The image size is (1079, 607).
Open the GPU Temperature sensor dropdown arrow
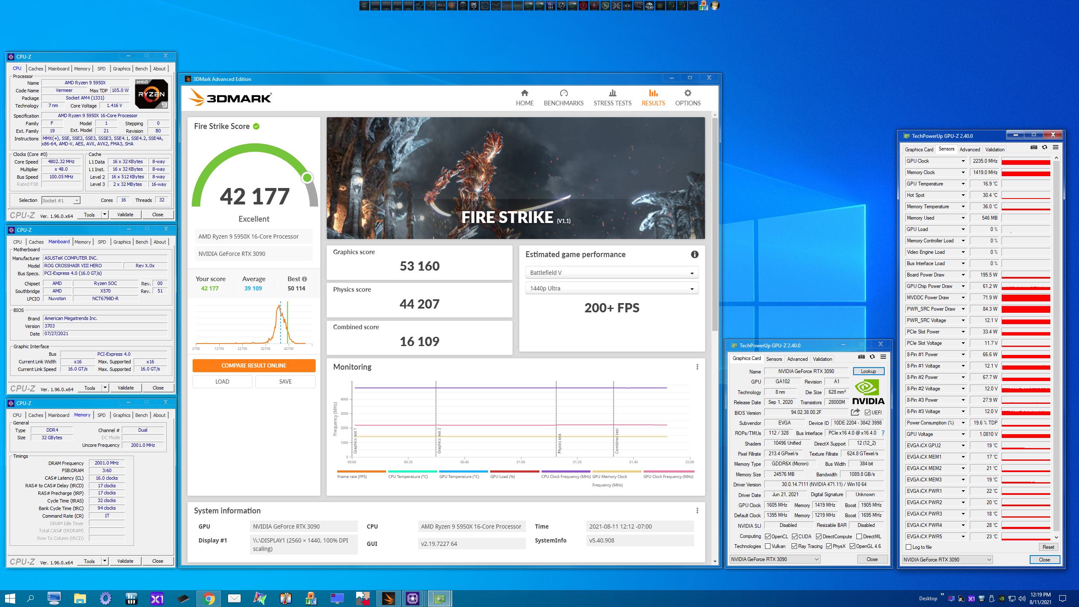pos(963,184)
